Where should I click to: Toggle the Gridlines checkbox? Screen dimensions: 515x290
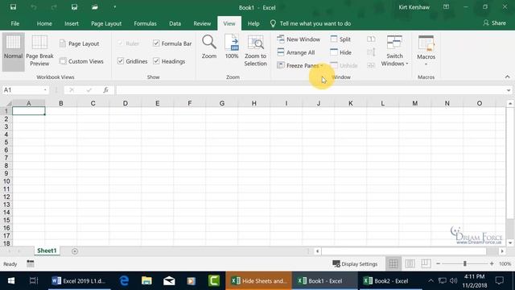pyautogui.click(x=121, y=61)
